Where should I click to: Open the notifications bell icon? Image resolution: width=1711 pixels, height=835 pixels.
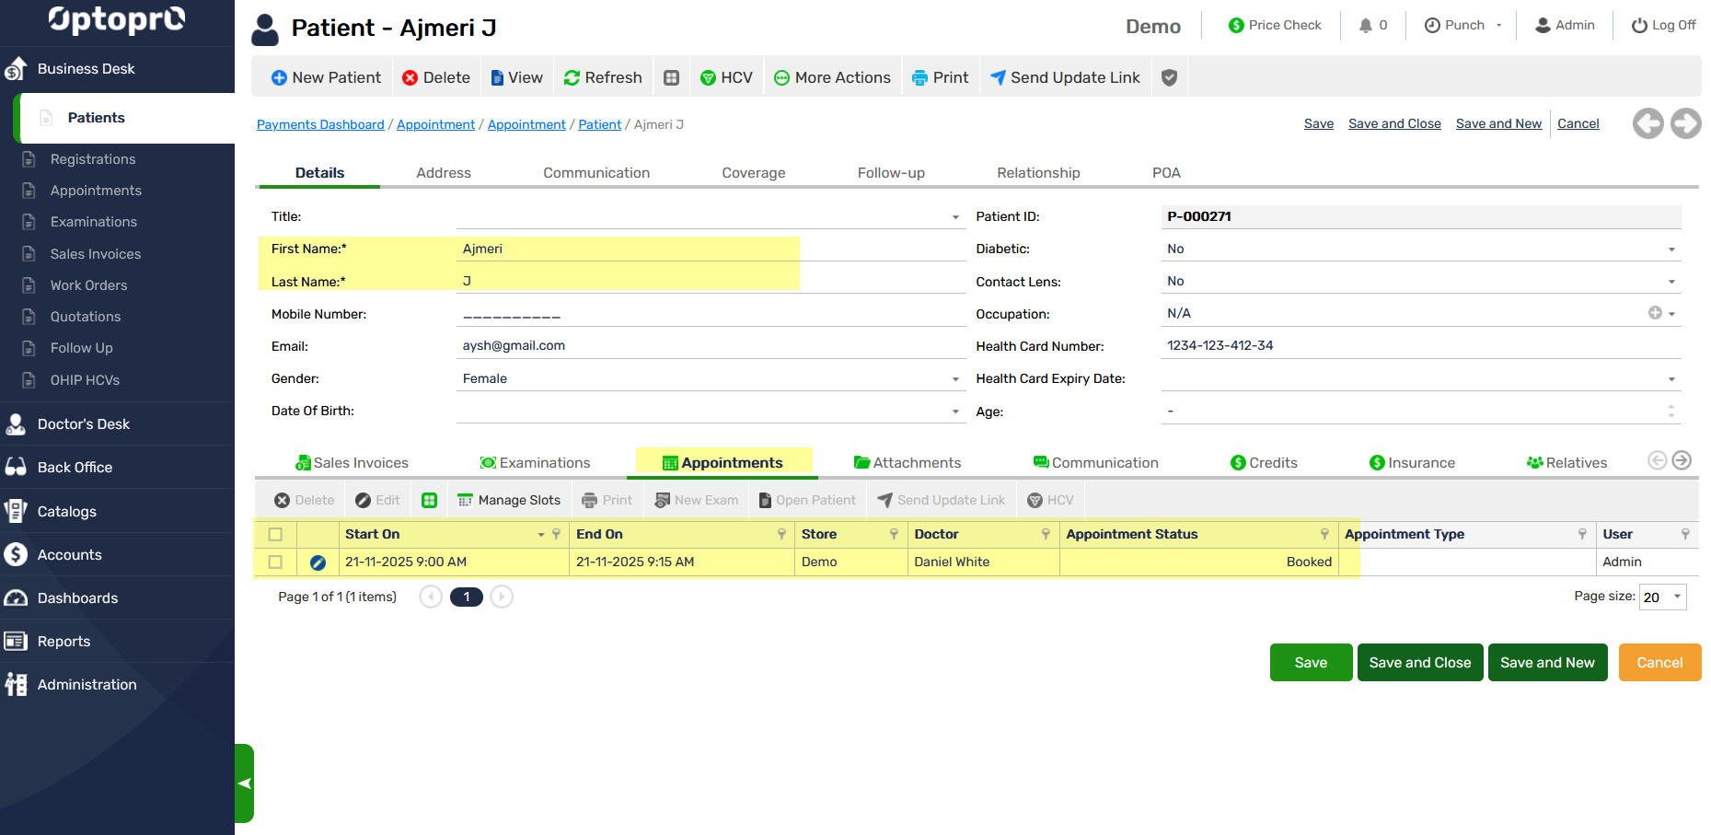tap(1365, 25)
